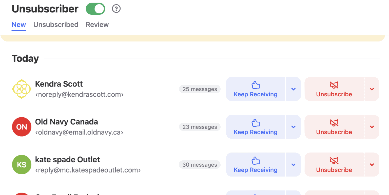This screenshot has height=195, width=389.
Task: Disable the Unsubscriber feature toggle
Action: tap(95, 8)
